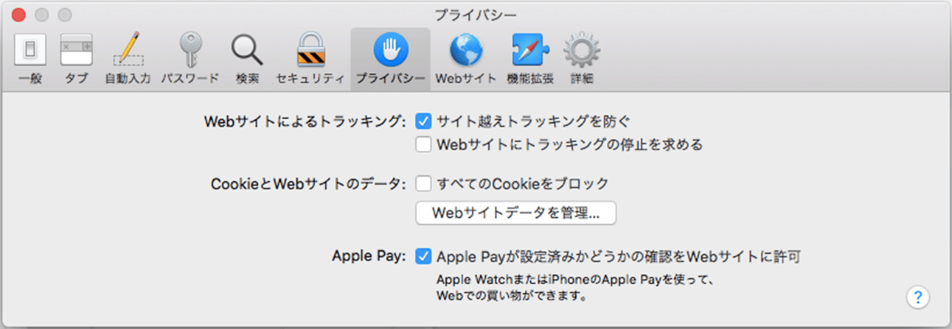Viewport: 952px width, 329px height.
Task: Disable the Apple Pay confirmation checkbox
Action: 423,257
